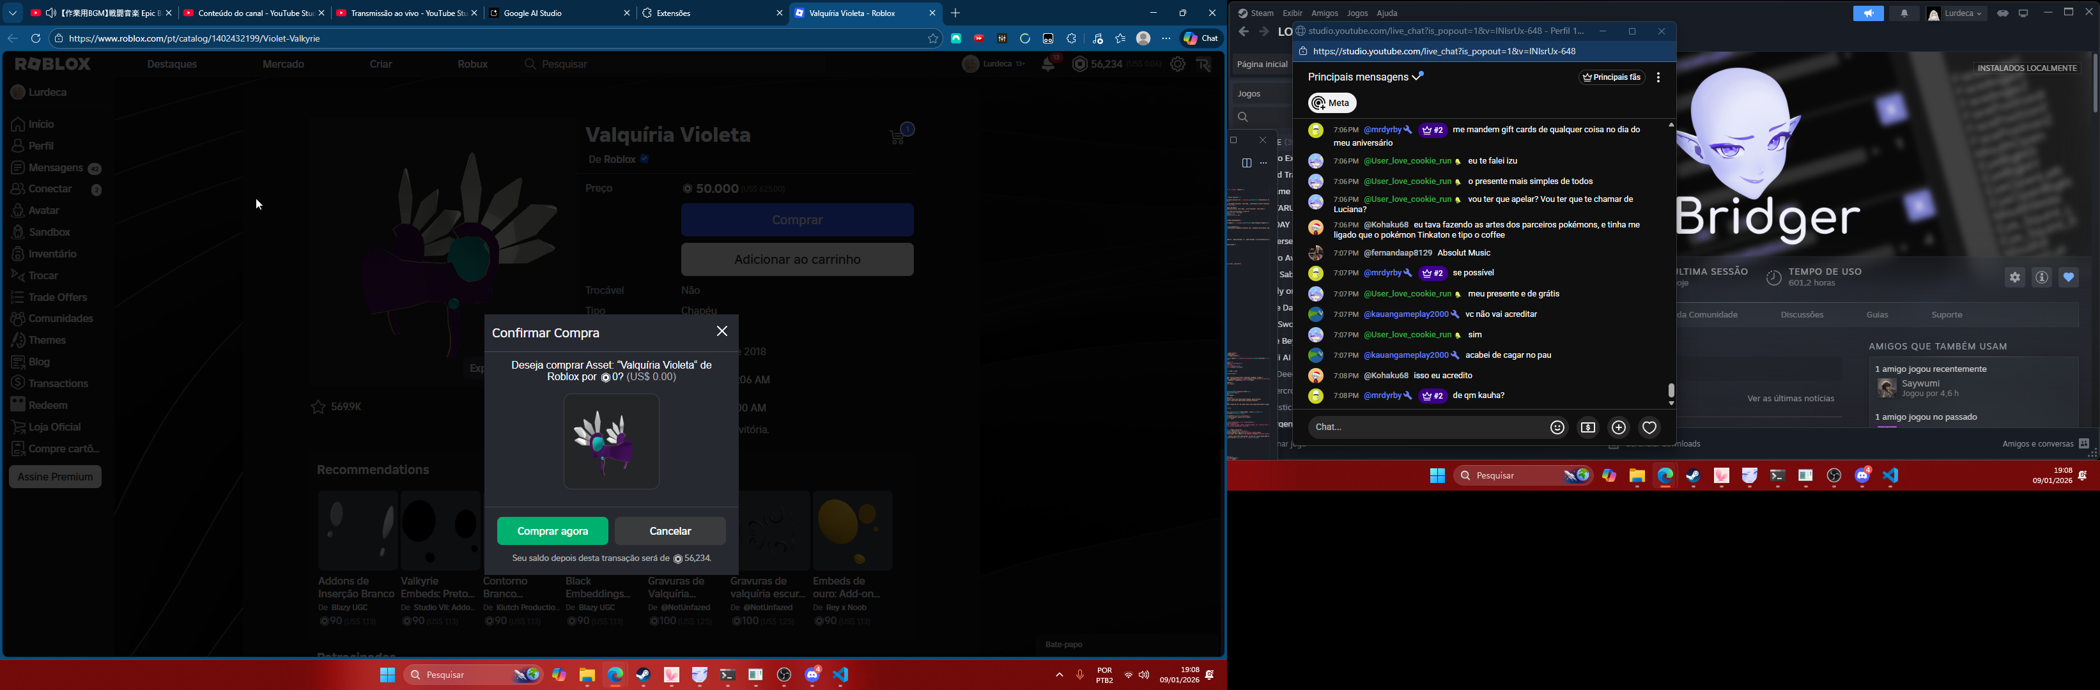Toggle favorite heart for Bridger game
The width and height of the screenshot is (2100, 690).
[2068, 278]
